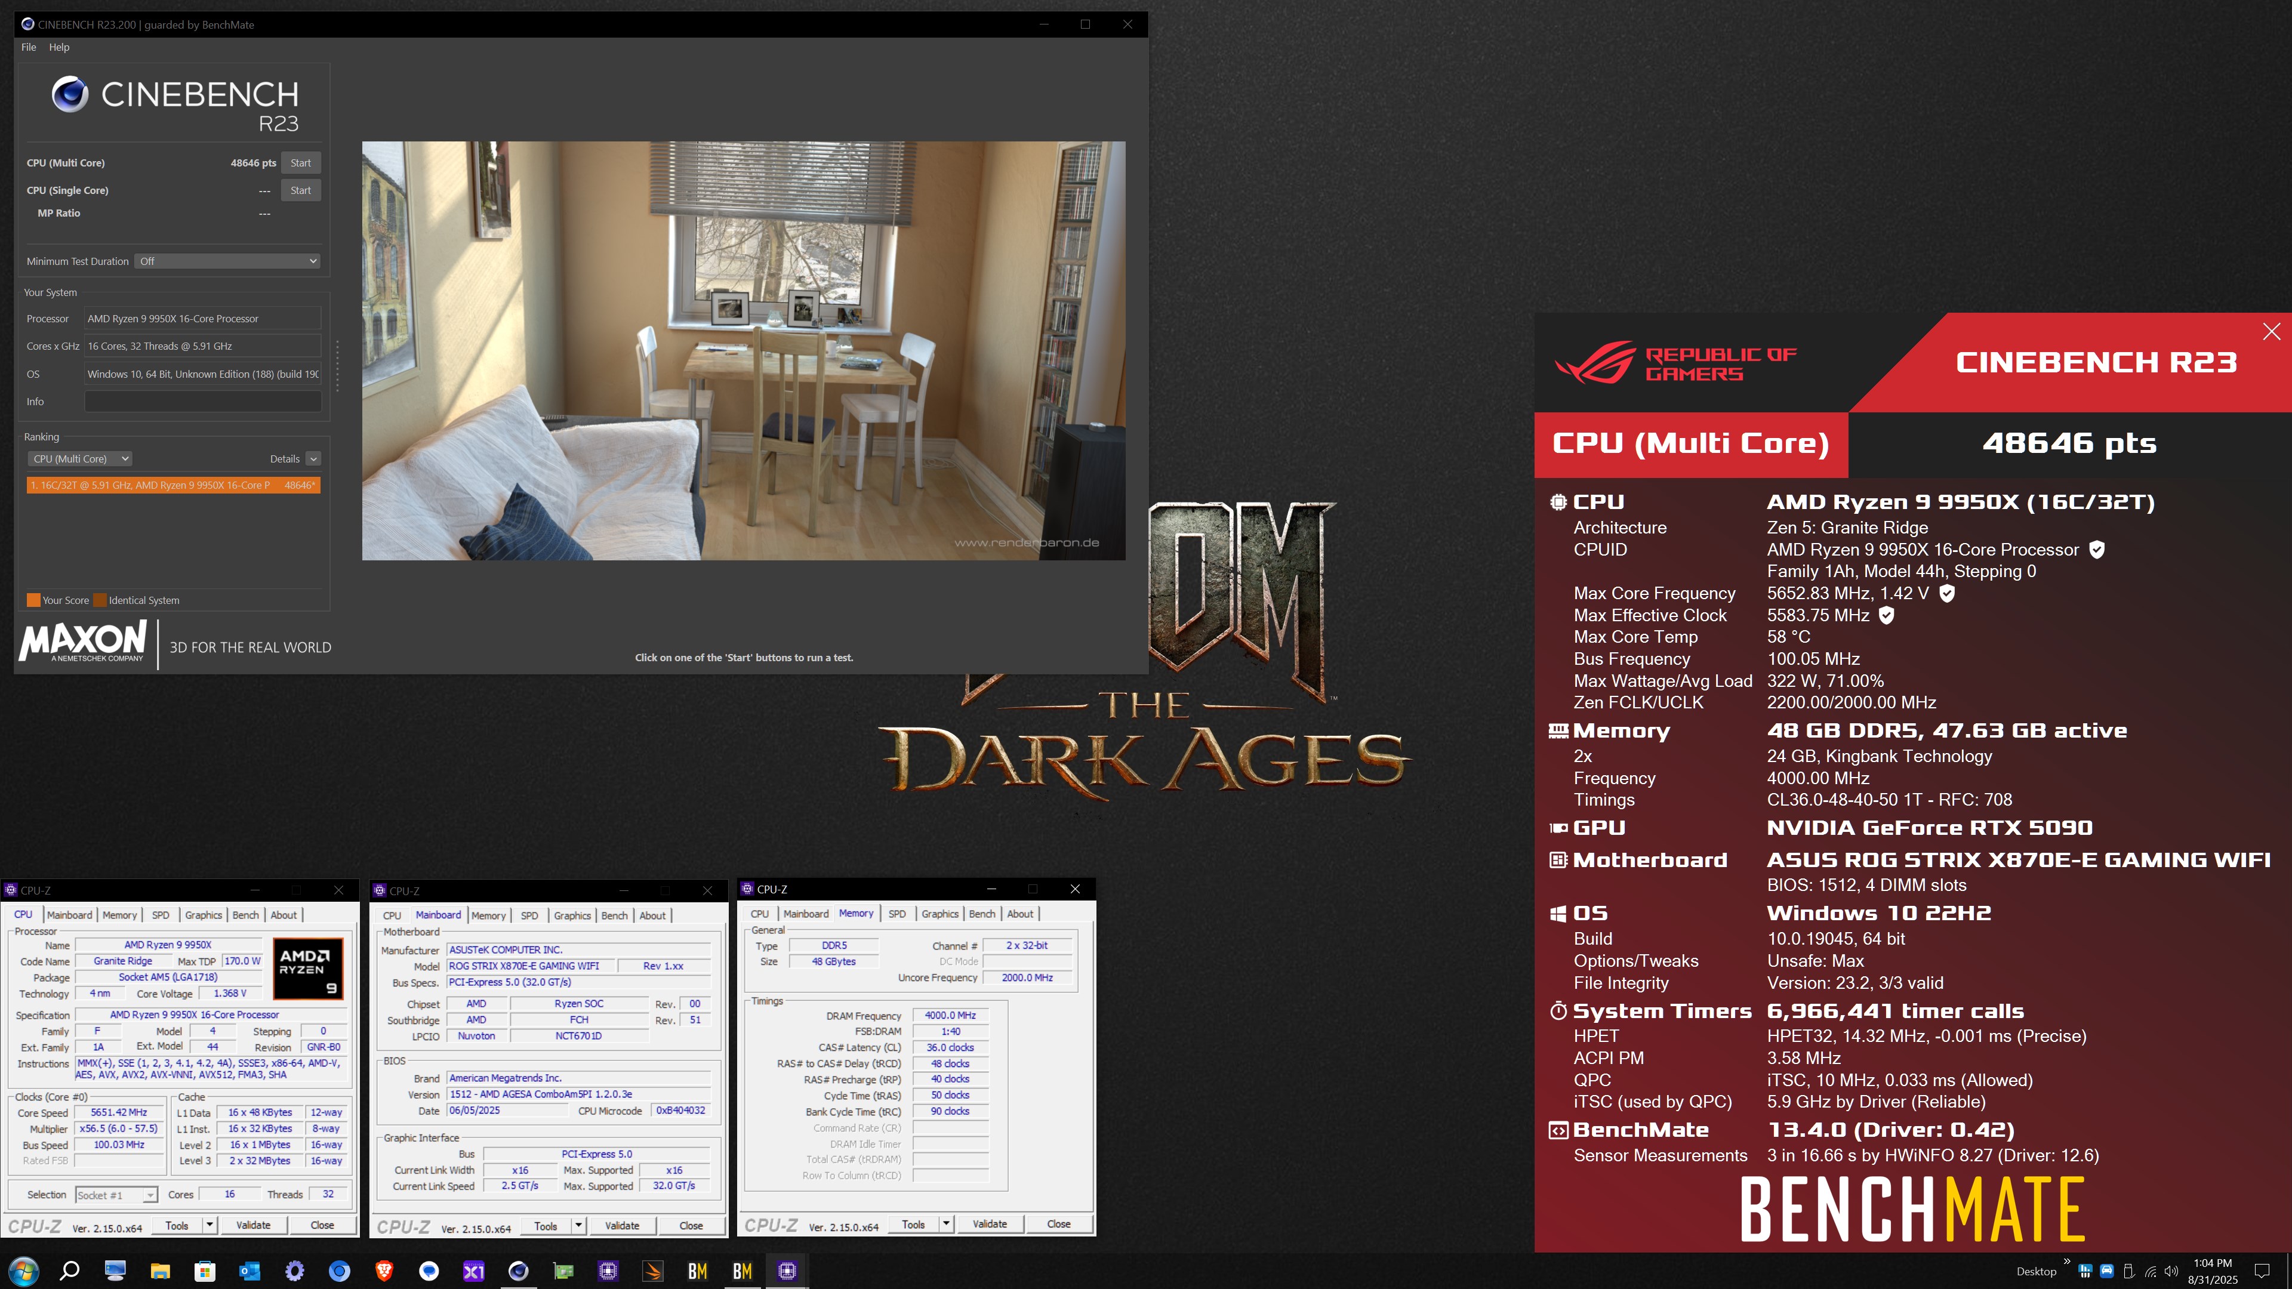
Task: Switch to Bench tab in left CPU-Z window
Action: pyautogui.click(x=245, y=914)
